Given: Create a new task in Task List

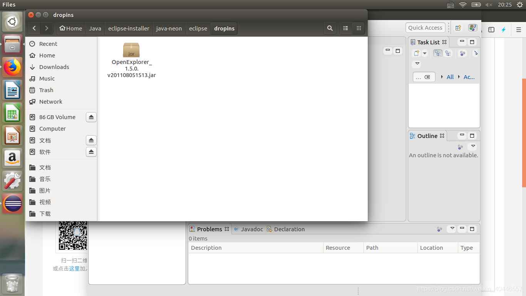Looking at the screenshot, I should click(x=417, y=53).
